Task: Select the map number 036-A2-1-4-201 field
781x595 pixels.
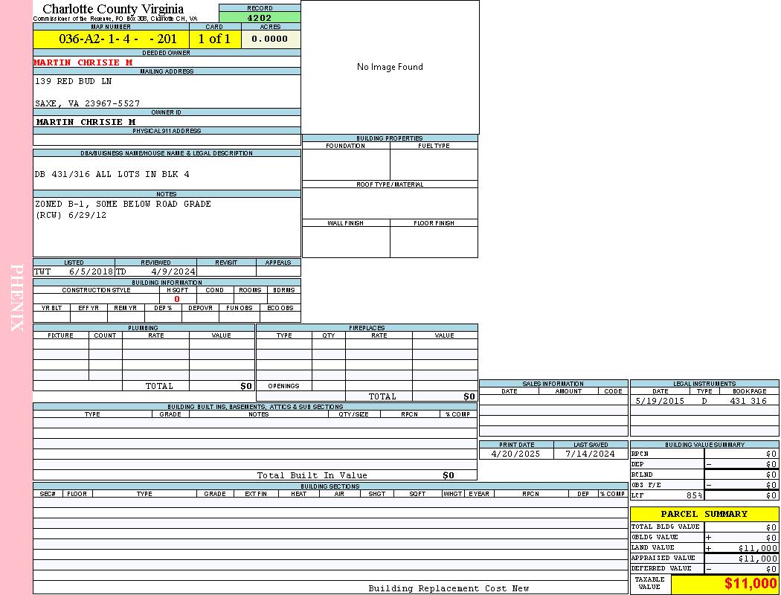Action: click(118, 39)
